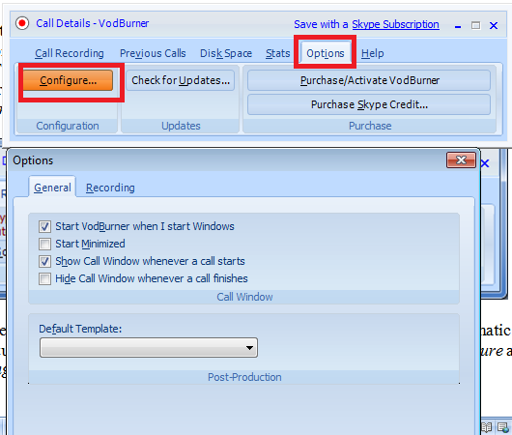The height and width of the screenshot is (435, 512).
Task: Open the Call Recording tab
Action: (70, 53)
